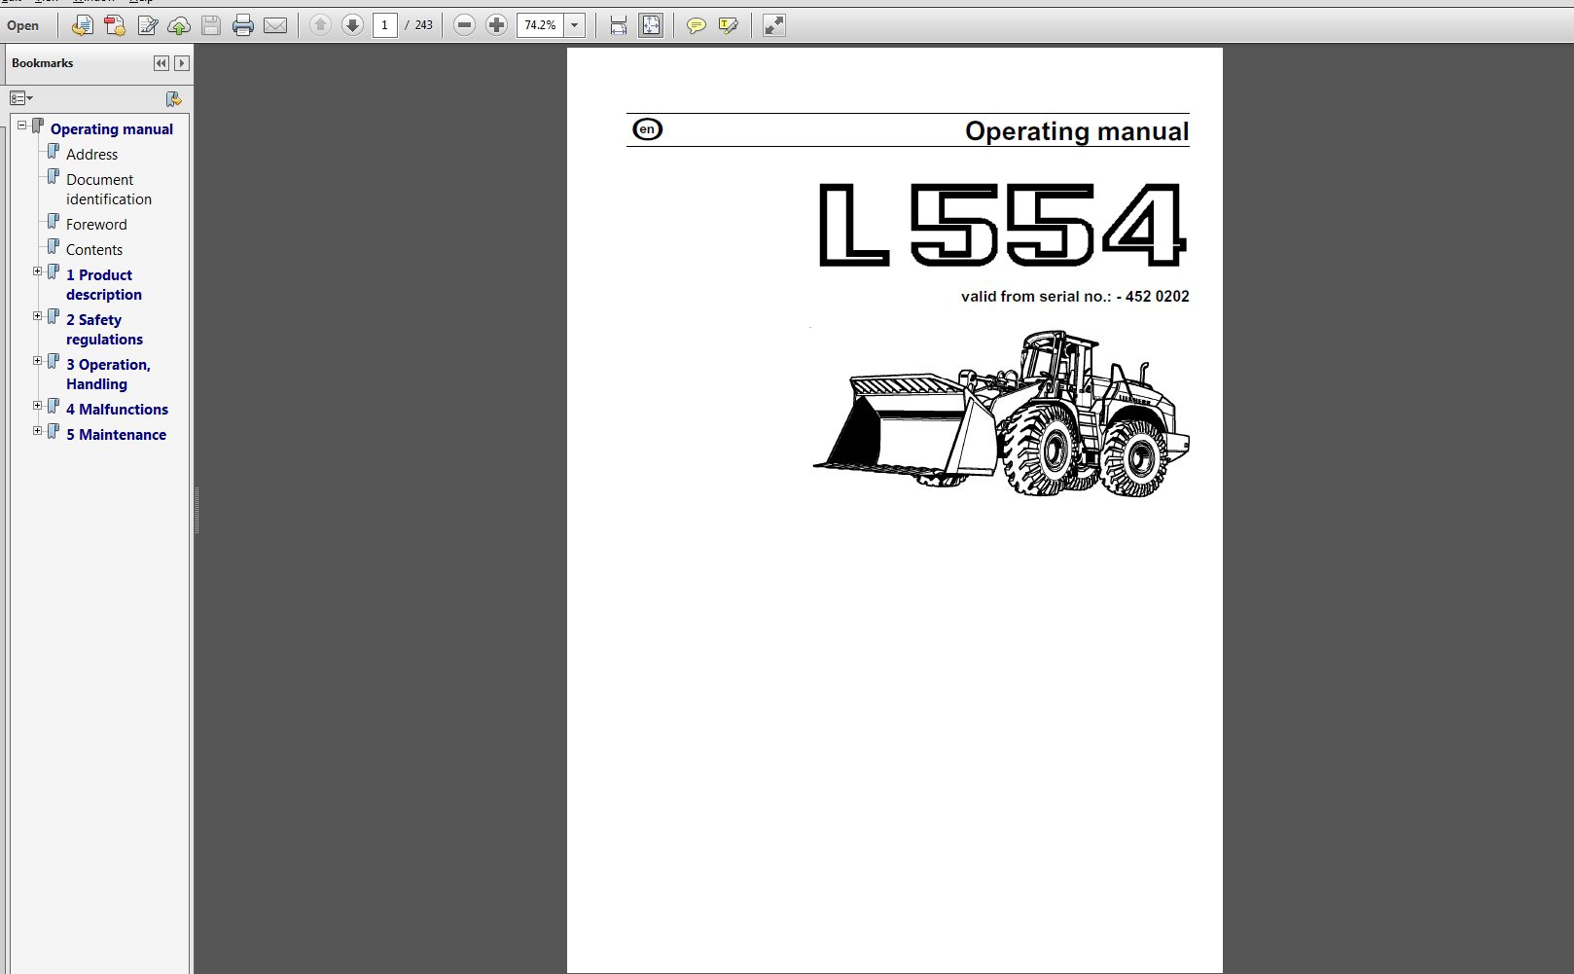The width and height of the screenshot is (1574, 974).
Task: Click the New bookmark icon
Action: point(173,98)
